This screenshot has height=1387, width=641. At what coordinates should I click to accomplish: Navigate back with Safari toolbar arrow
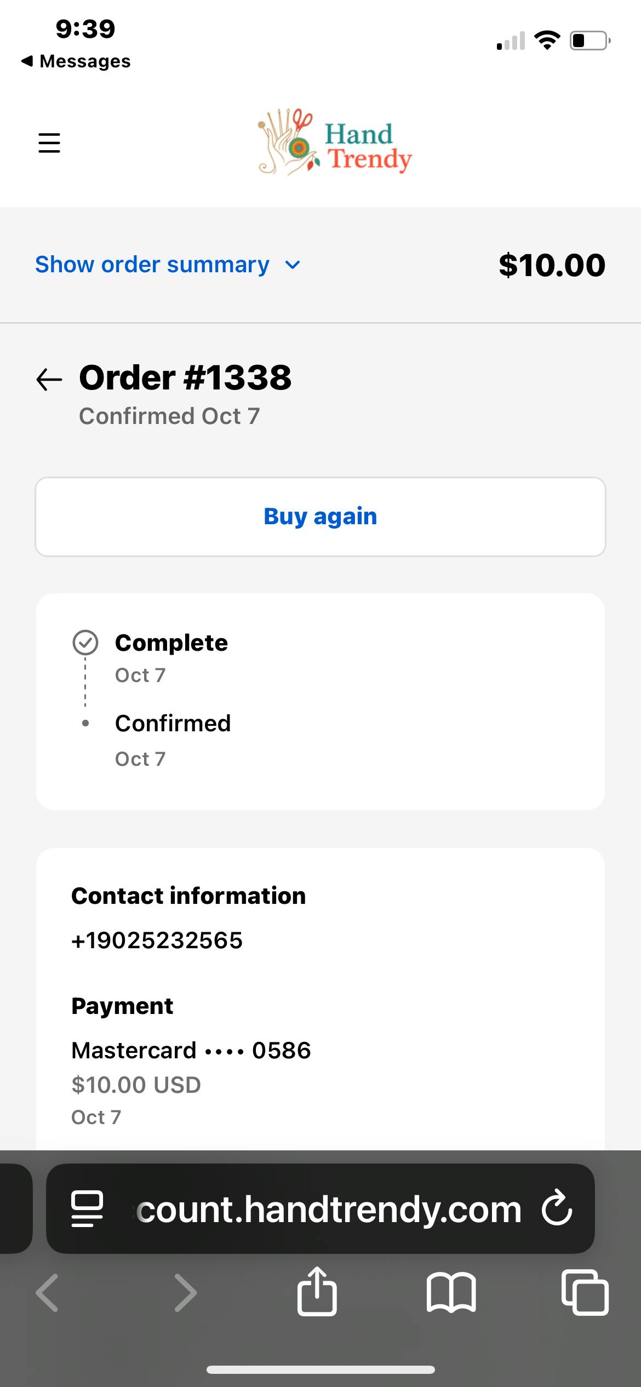[47, 1292]
